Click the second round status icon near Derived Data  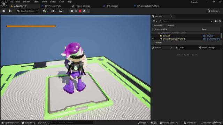(x=155, y=123)
